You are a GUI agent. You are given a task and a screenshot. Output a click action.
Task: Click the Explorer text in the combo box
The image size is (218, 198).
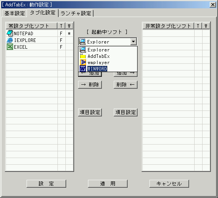click(x=98, y=42)
